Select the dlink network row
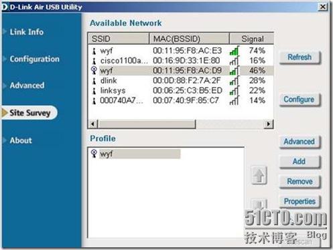333x250 pixels. 181,81
